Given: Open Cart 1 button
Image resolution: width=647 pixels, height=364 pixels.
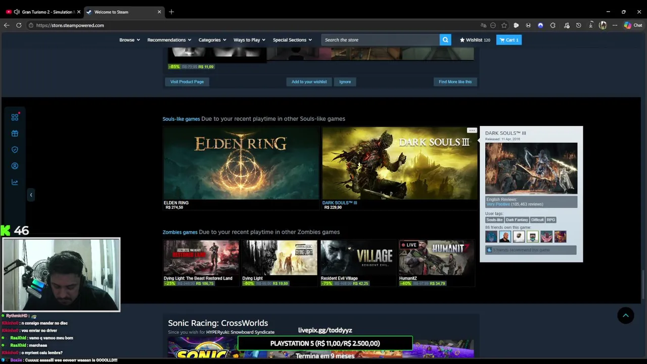Looking at the screenshot, I should (509, 40).
